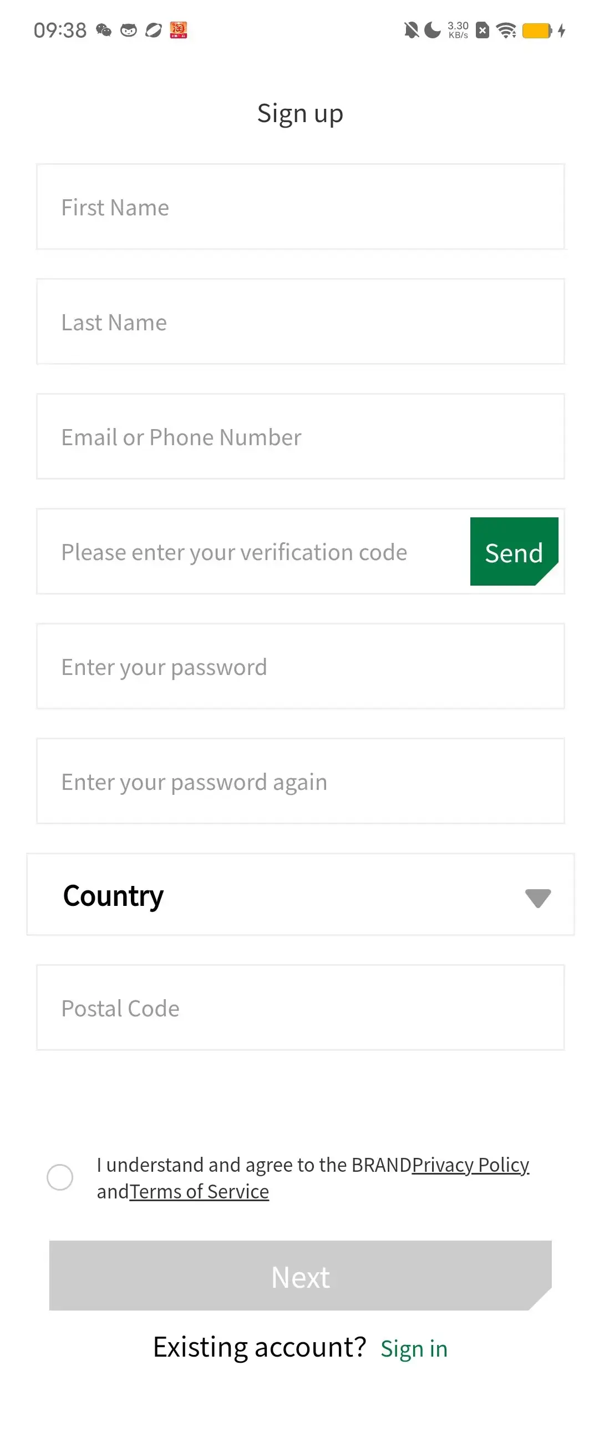Go to Sign in for existing account
The image size is (599, 1441).
point(414,1349)
